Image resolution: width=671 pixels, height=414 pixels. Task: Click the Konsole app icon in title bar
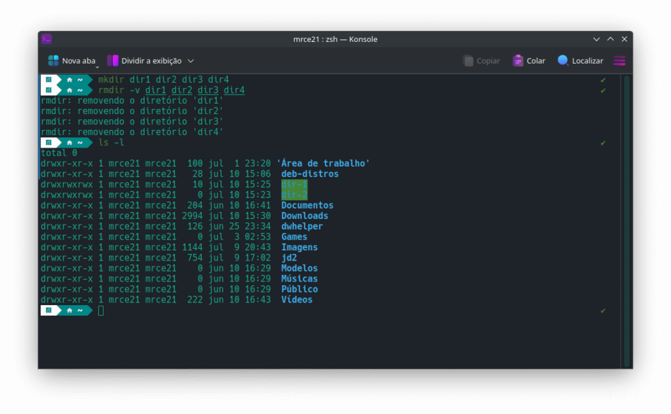coord(47,39)
